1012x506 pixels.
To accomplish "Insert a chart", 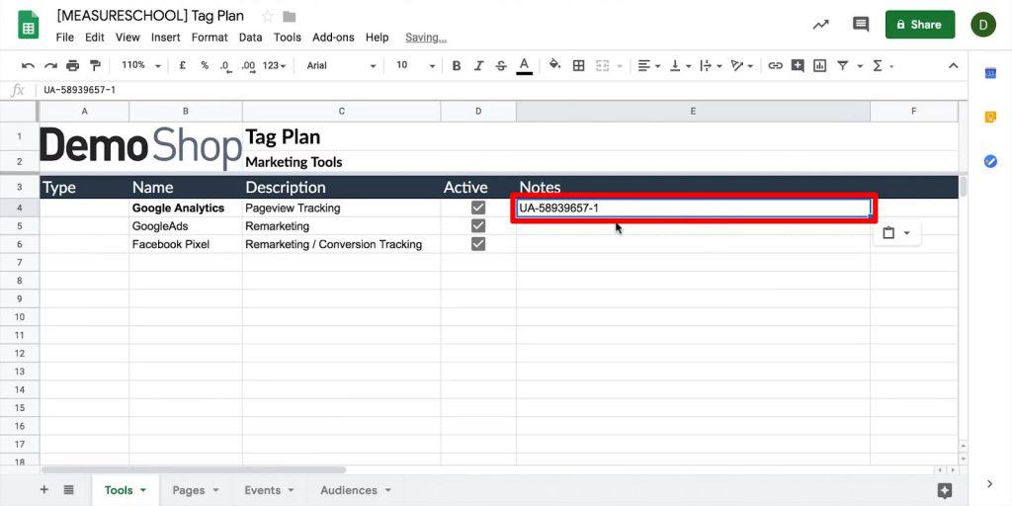I will [x=819, y=65].
